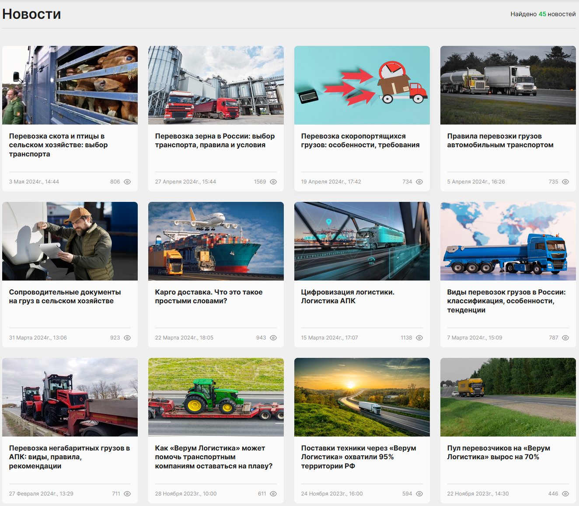Open the sunset highway truck photo
579x506 pixels.
click(362, 397)
